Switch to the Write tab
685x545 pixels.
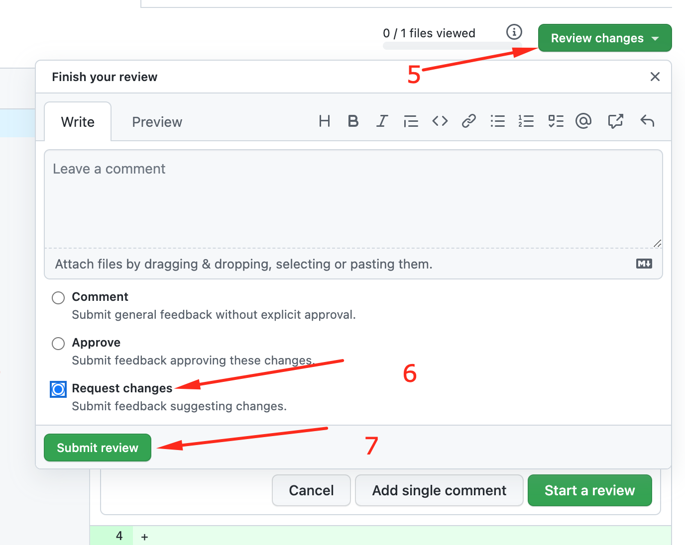pos(78,122)
